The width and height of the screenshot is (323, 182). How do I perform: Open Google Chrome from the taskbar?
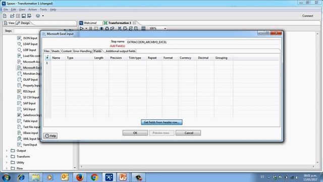(x=94, y=177)
